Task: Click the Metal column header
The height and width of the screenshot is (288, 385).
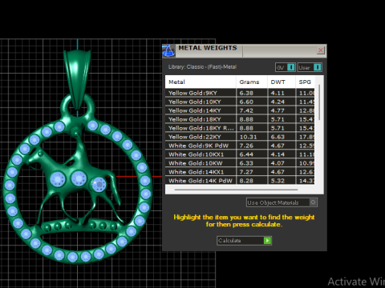Action: coord(201,82)
